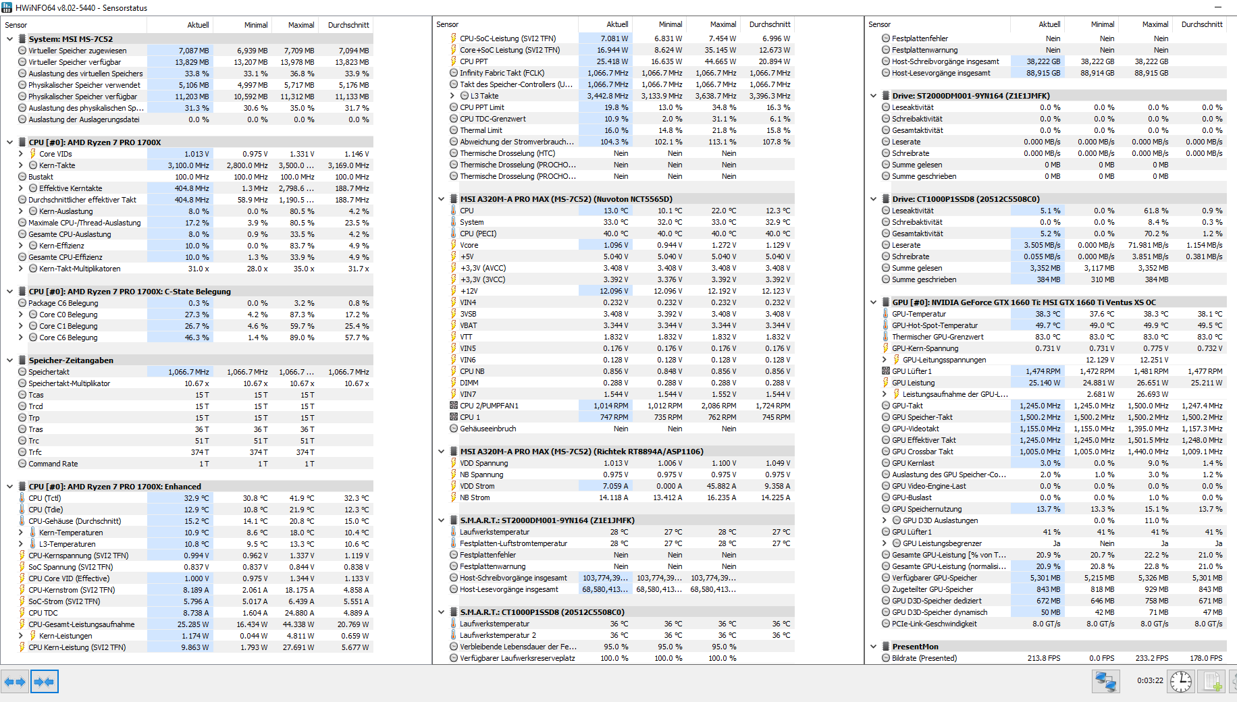Collapse the System: MSI MS-7C52 group

pos(9,39)
